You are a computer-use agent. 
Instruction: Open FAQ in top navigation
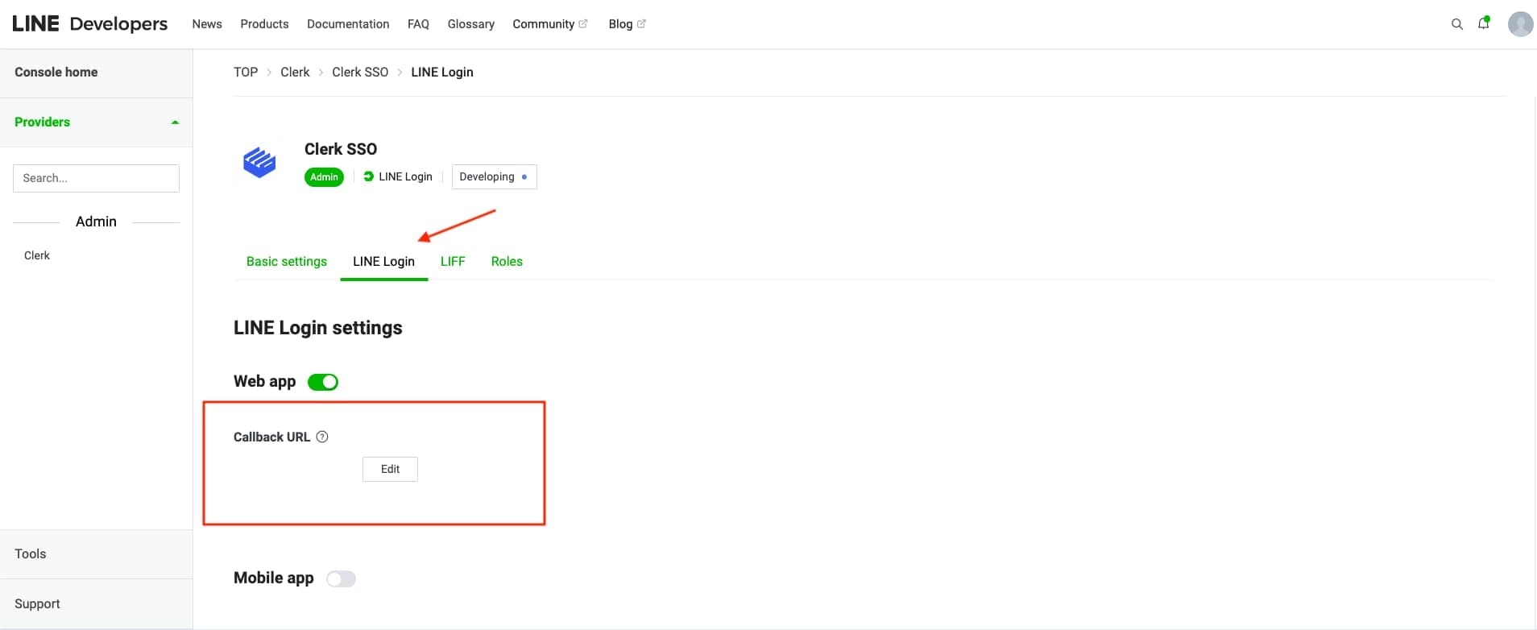pos(418,24)
